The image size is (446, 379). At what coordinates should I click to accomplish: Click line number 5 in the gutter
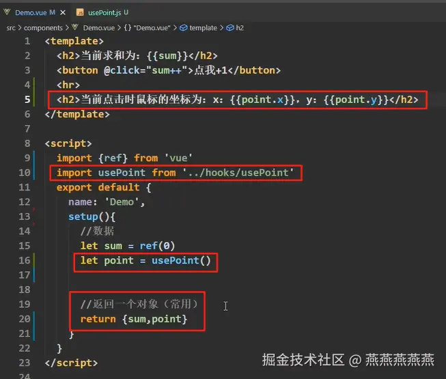coord(27,100)
